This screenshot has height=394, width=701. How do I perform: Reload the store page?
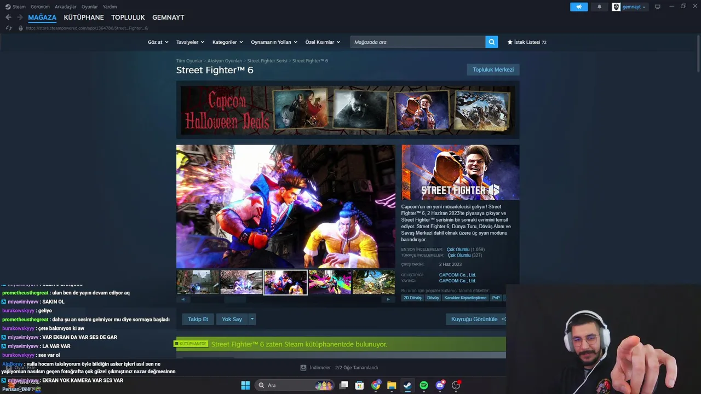pos(9,28)
